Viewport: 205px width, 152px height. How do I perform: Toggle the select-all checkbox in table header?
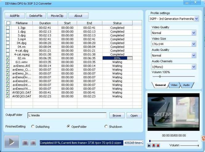tap(8, 23)
